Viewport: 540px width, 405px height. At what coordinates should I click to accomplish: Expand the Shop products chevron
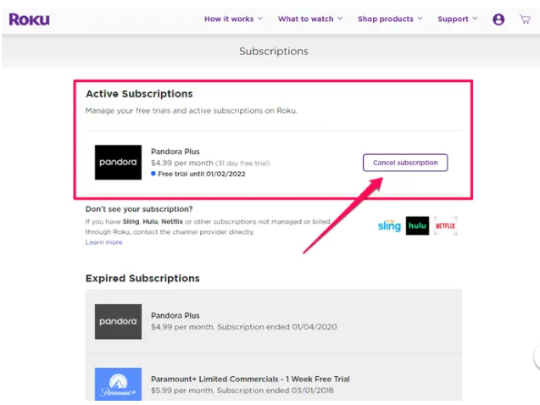(x=420, y=19)
